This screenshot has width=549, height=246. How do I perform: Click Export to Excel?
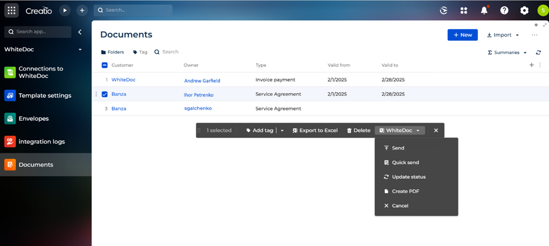(315, 130)
